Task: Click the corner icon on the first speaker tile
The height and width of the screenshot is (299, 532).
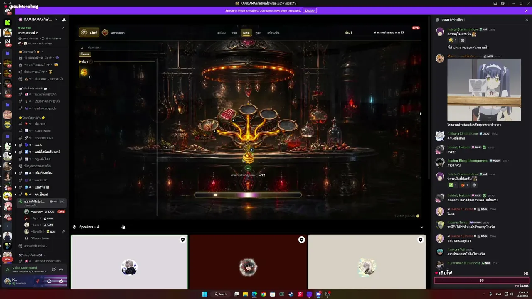Action: point(182,240)
